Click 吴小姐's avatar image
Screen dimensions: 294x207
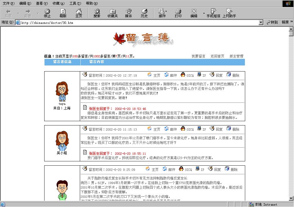pyautogui.click(x=62, y=141)
